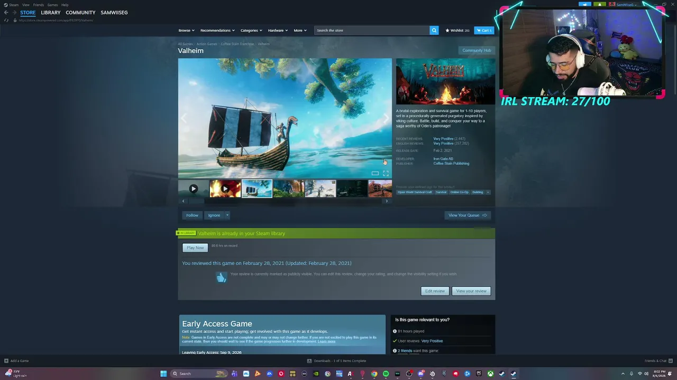Next screenshot arrow on main image
This screenshot has width=677, height=380.
[386, 118]
